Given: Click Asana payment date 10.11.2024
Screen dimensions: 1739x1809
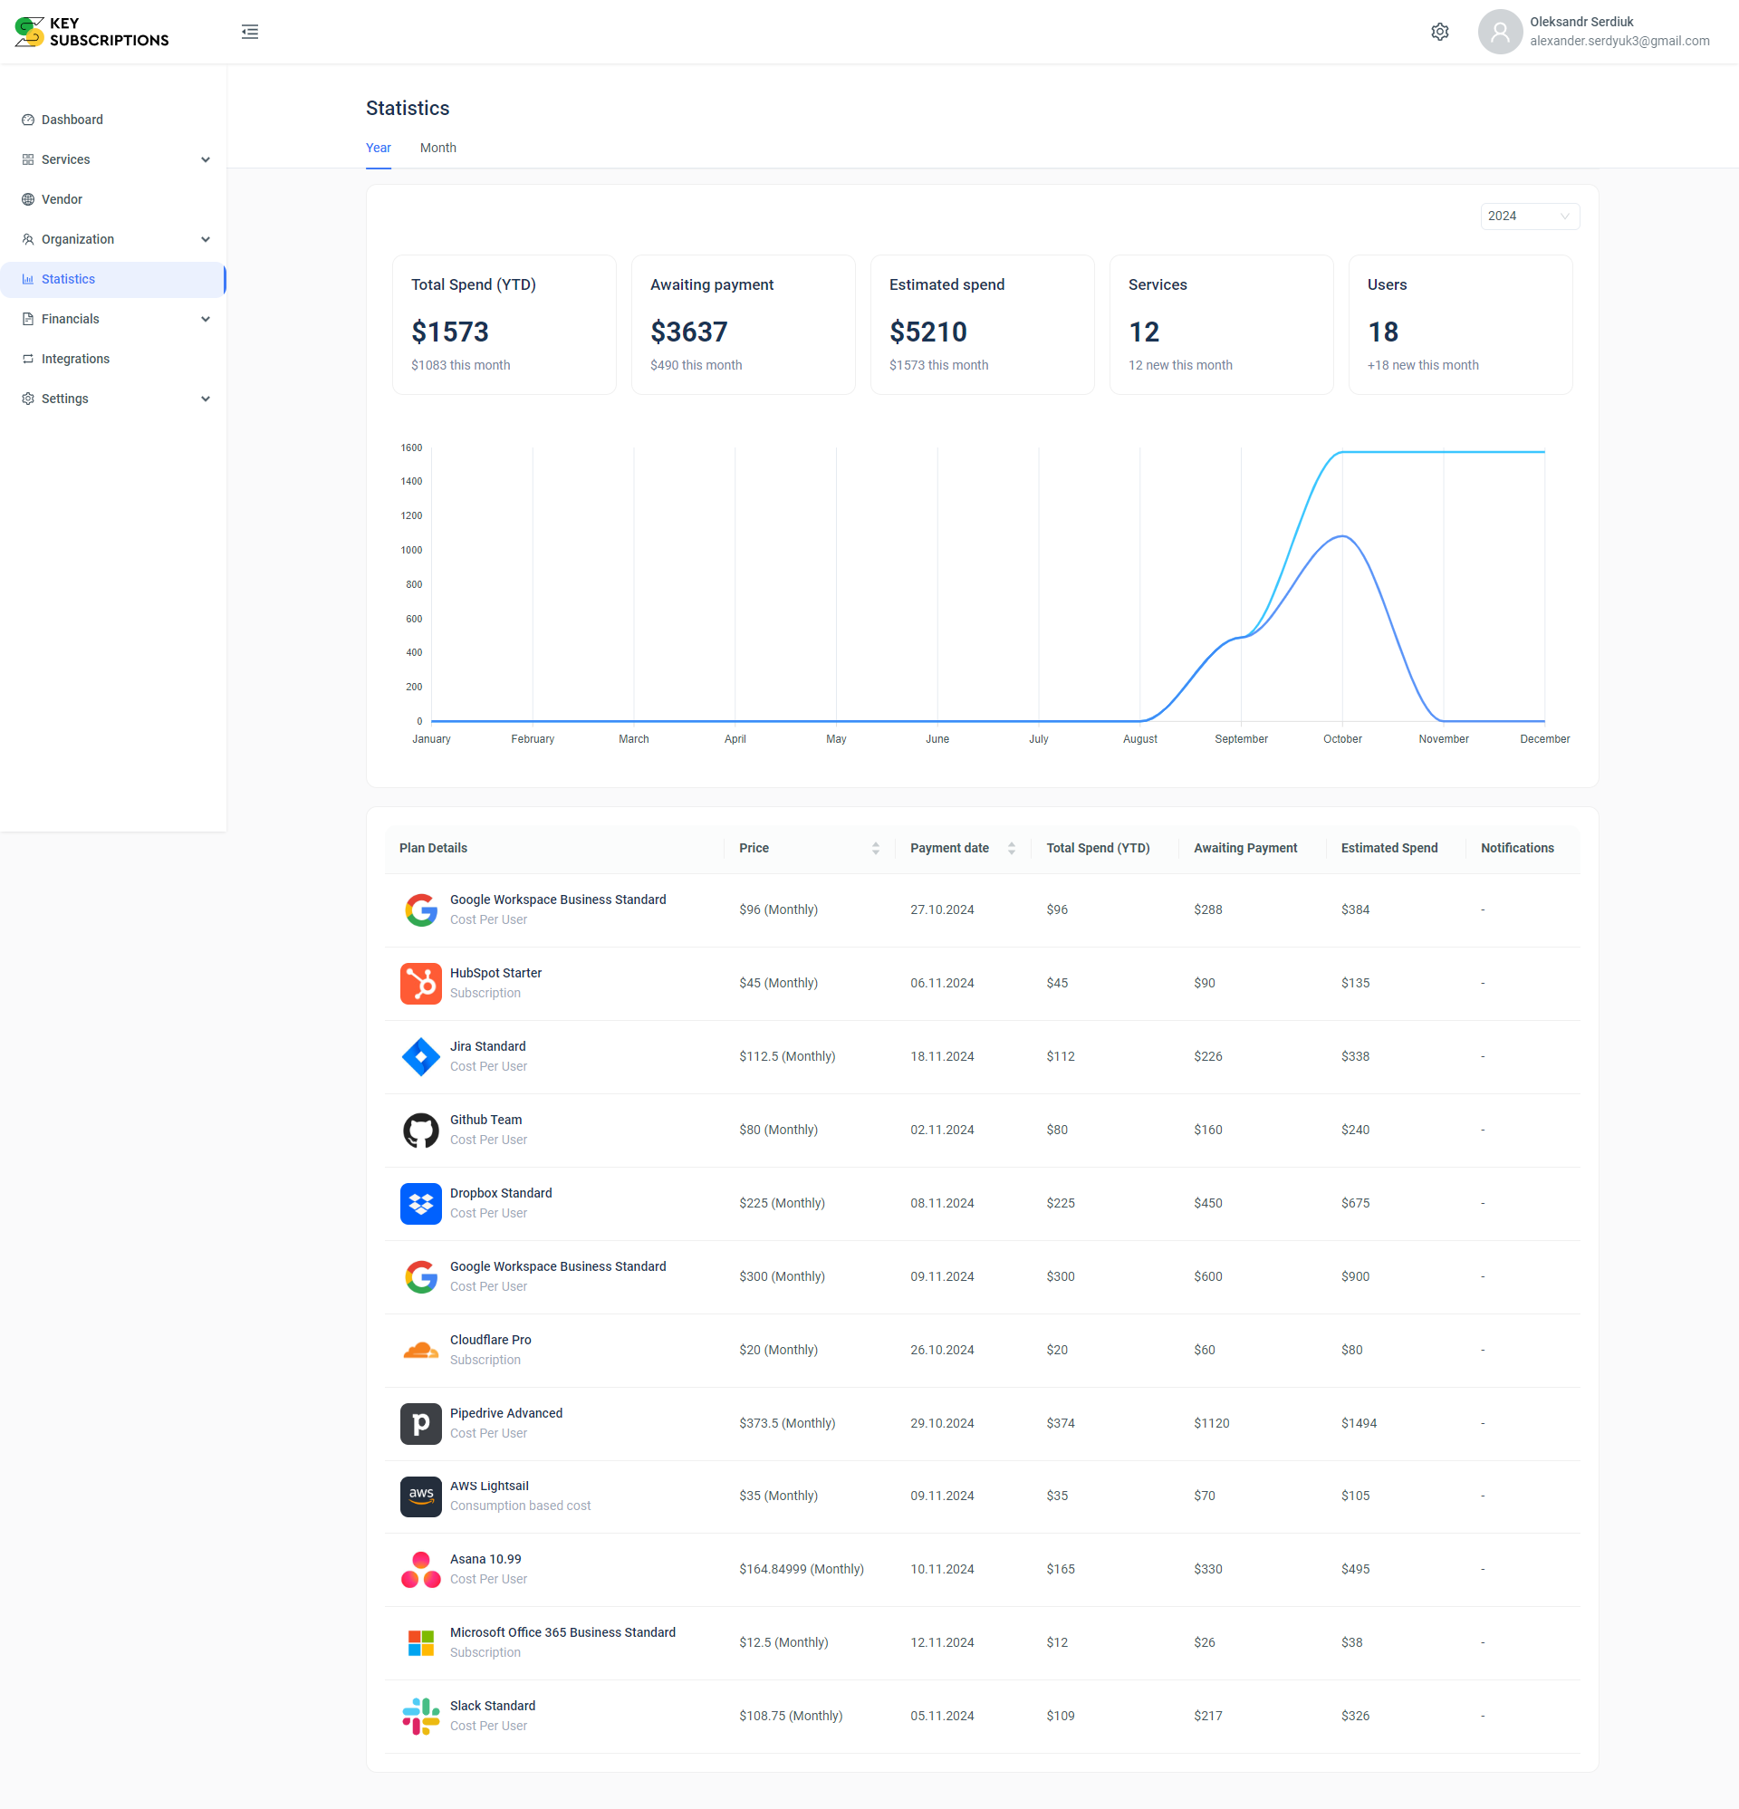Looking at the screenshot, I should 941,1570.
